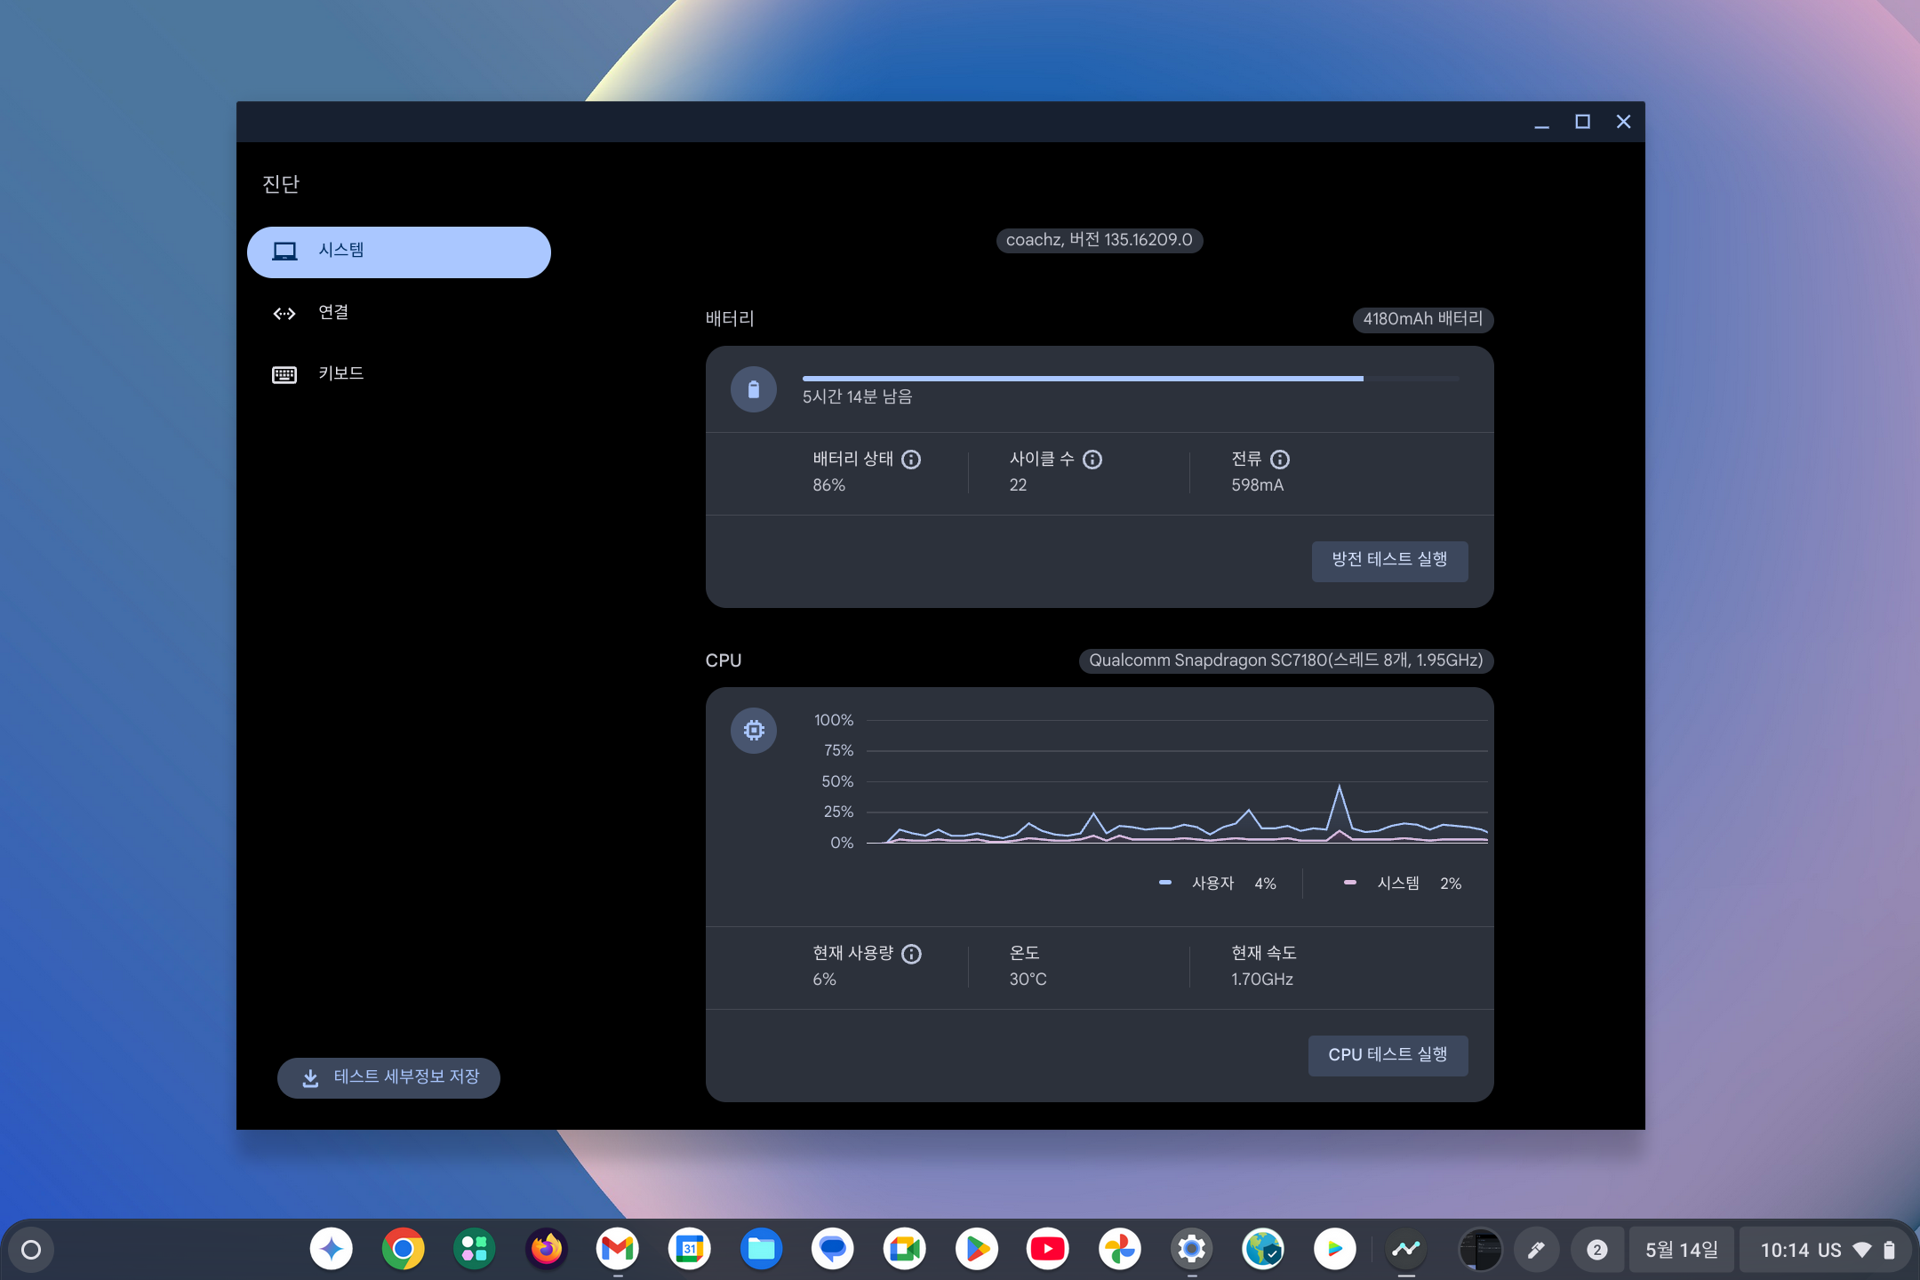The image size is (1920, 1280).
Task: Click the CPU 테스트 실행 button
Action: (1388, 1055)
